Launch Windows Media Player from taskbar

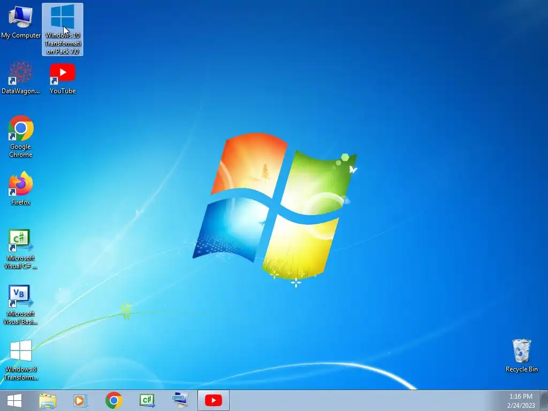[80, 400]
